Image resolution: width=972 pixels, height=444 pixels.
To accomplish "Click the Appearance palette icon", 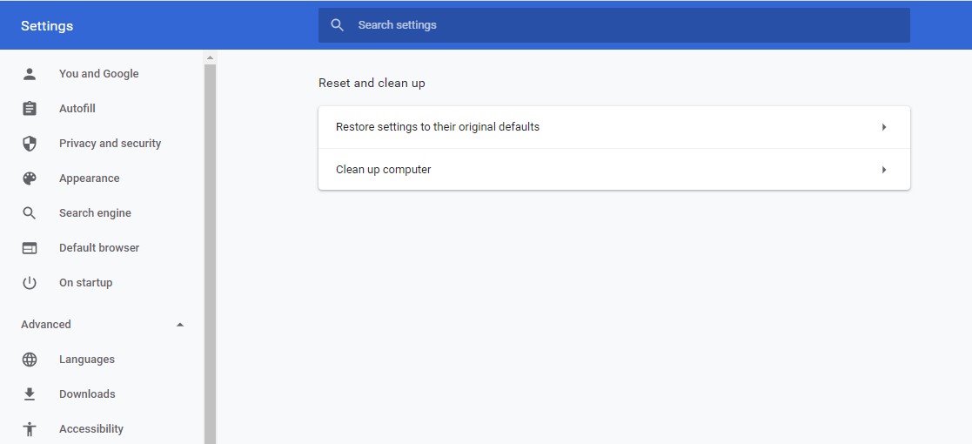I will click(x=30, y=178).
